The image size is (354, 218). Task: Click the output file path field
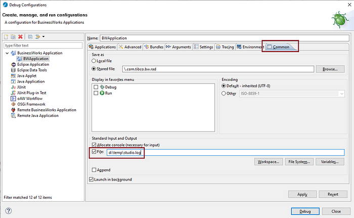tap(226, 152)
